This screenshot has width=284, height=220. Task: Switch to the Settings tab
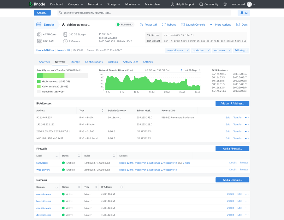pyautogui.click(x=148, y=62)
